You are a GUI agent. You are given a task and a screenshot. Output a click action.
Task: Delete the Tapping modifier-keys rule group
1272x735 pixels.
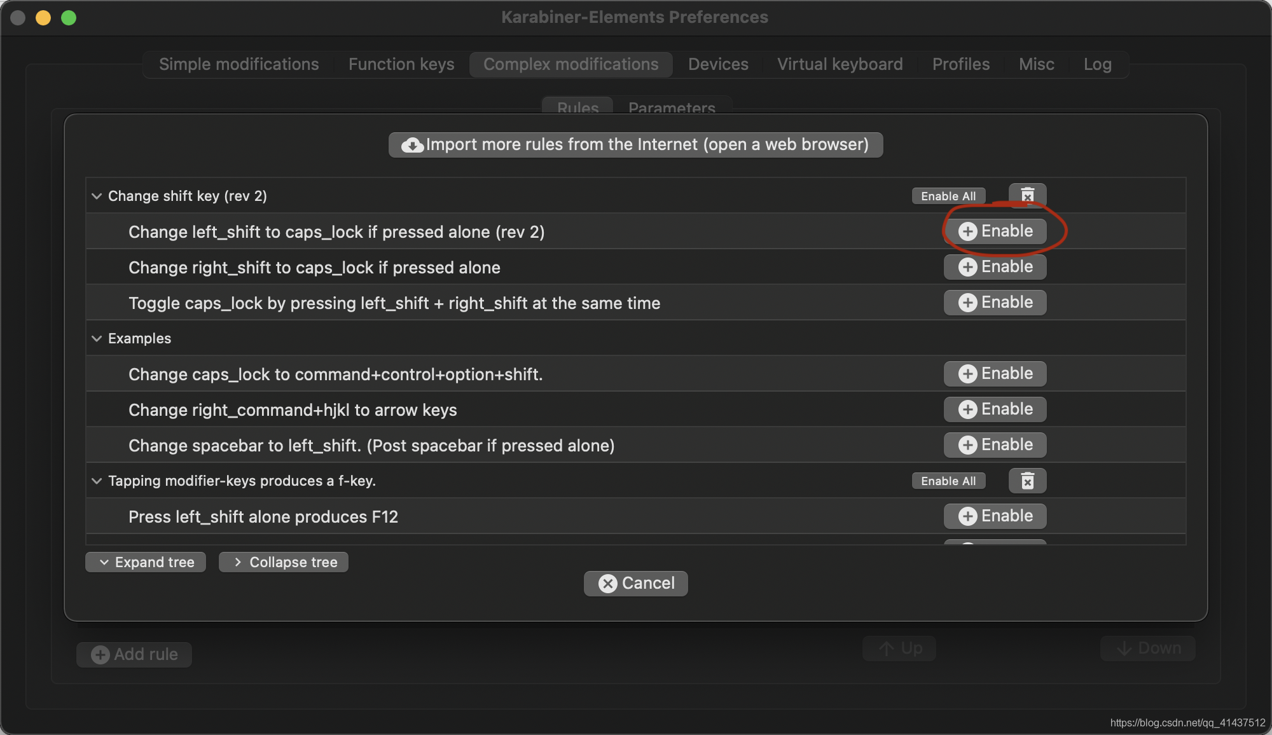1027,481
